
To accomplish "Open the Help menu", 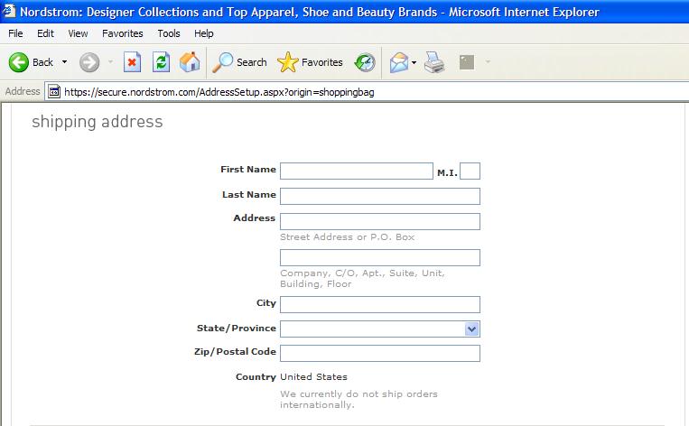I will 204,33.
